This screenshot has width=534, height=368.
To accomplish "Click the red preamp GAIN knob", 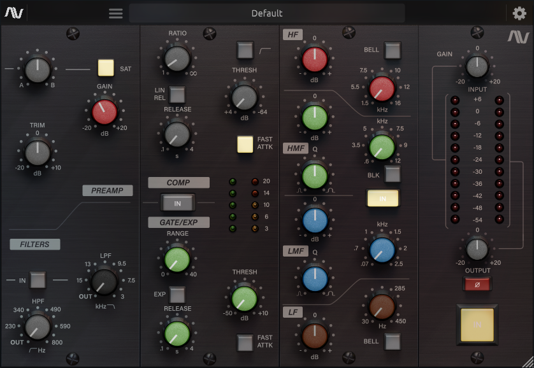I will coord(105,112).
